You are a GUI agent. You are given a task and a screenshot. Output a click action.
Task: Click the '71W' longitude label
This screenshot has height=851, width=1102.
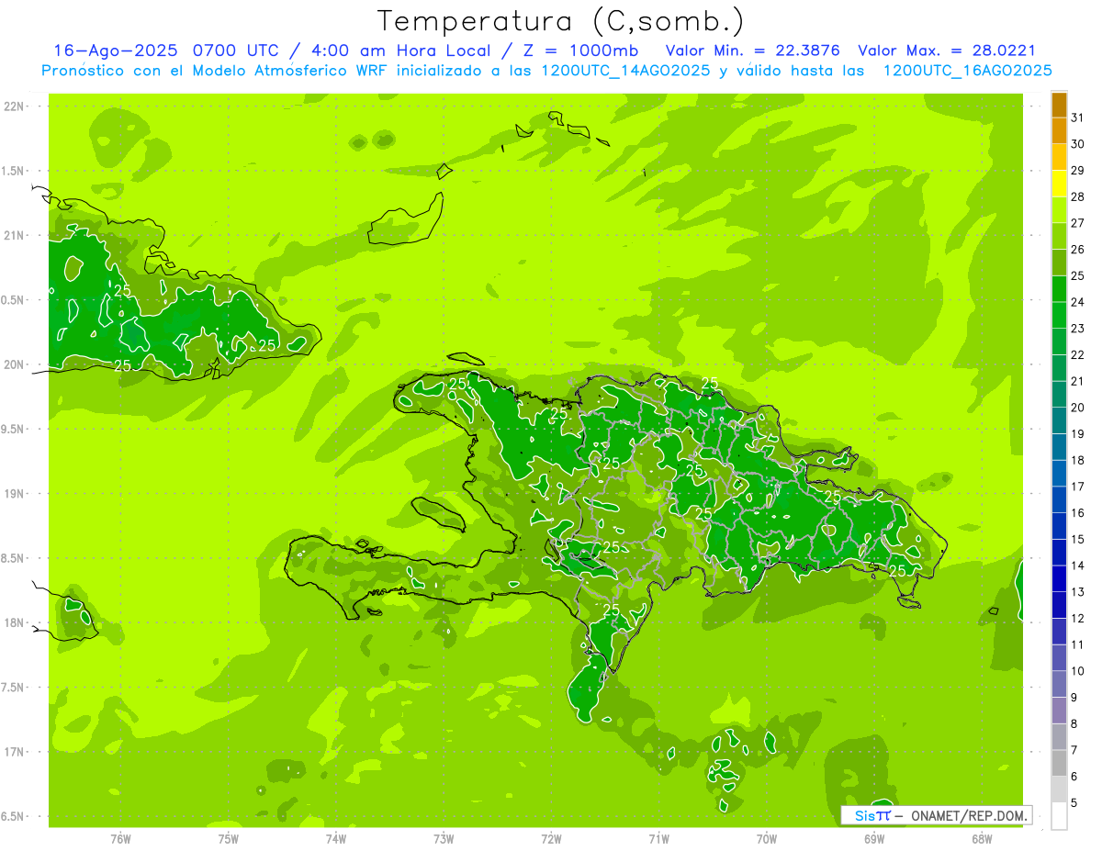tap(659, 839)
